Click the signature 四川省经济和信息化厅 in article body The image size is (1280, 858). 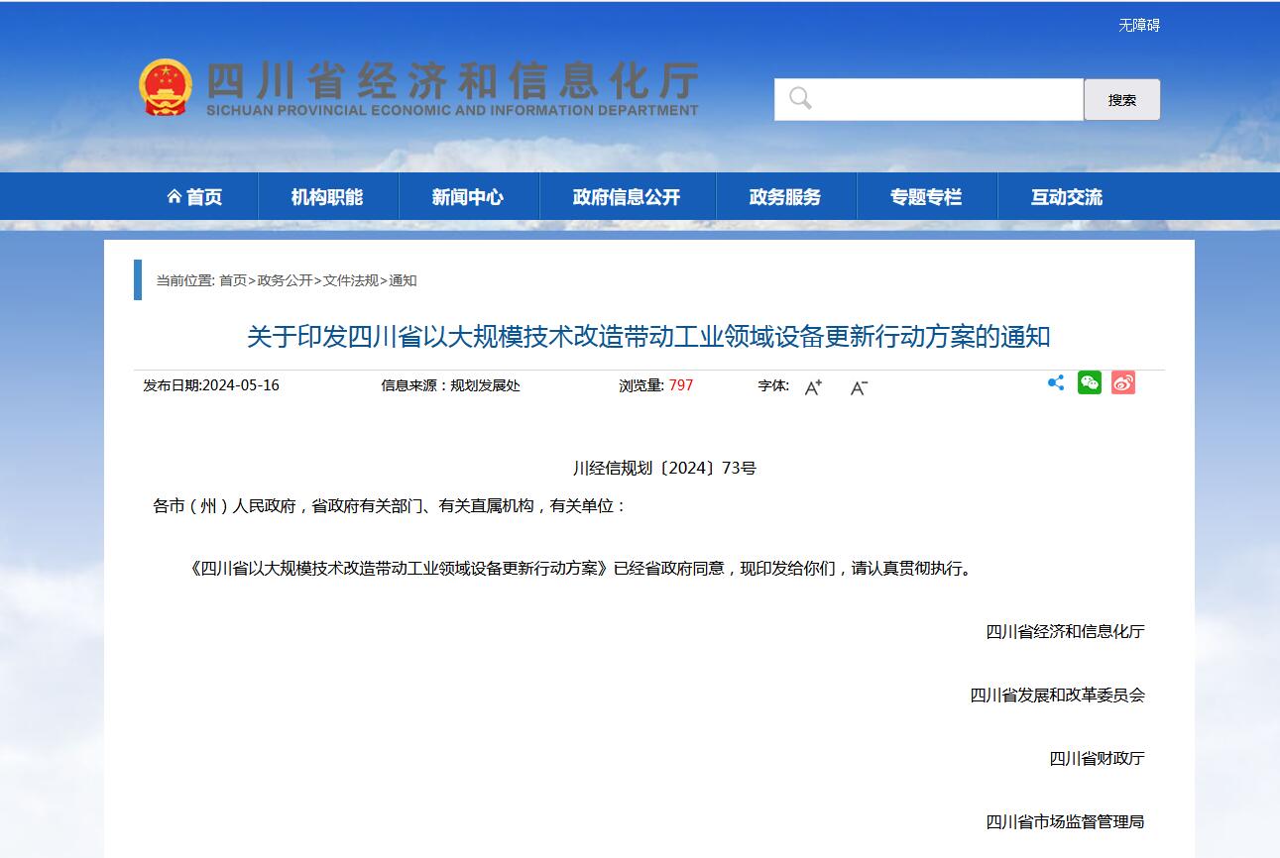tap(1065, 632)
